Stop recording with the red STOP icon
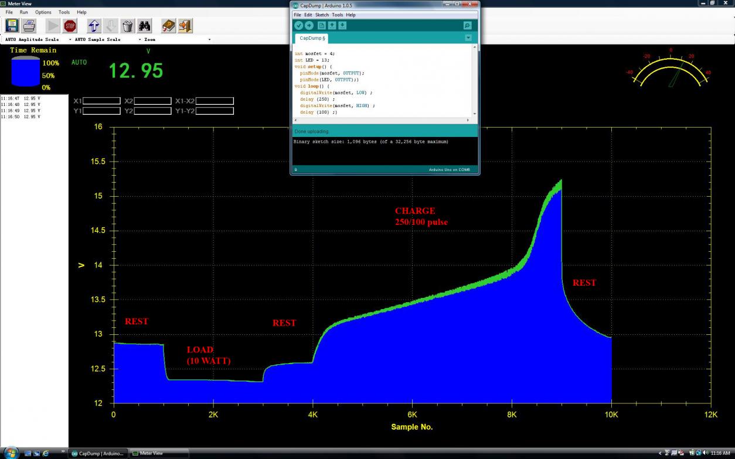The image size is (735, 459). (x=70, y=26)
